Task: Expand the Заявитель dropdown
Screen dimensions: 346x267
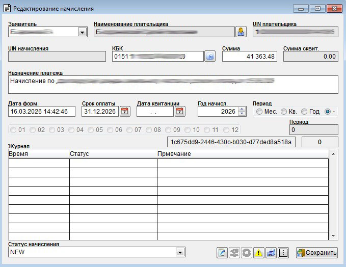Action: click(x=82, y=32)
